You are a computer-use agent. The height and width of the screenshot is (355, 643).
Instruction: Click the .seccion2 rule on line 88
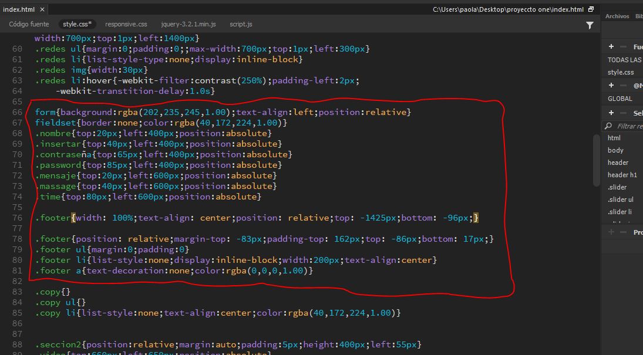(x=228, y=344)
